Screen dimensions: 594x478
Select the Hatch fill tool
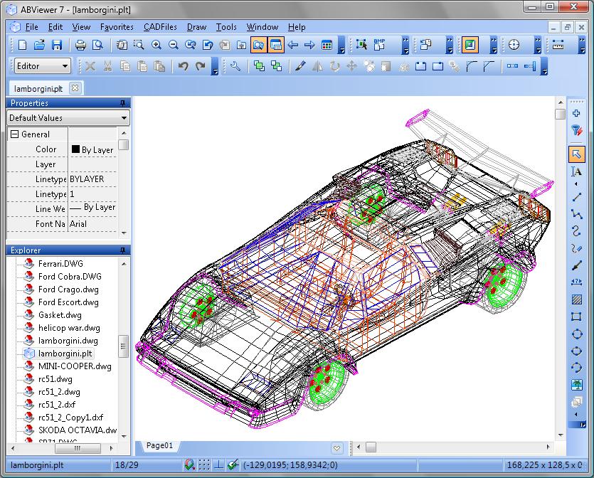click(x=577, y=299)
